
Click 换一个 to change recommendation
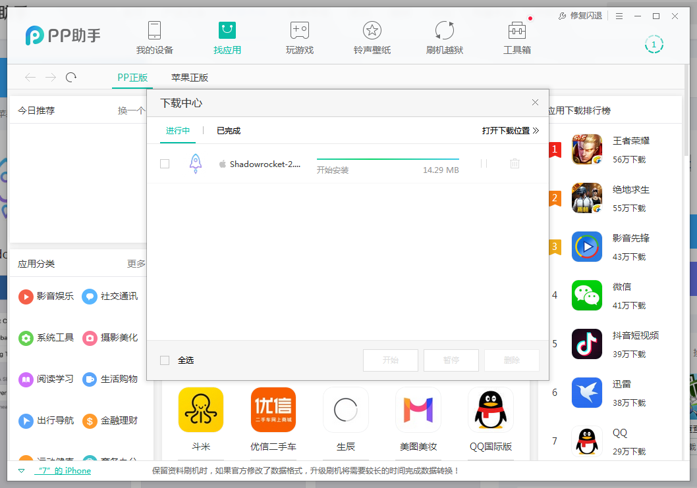[131, 110]
